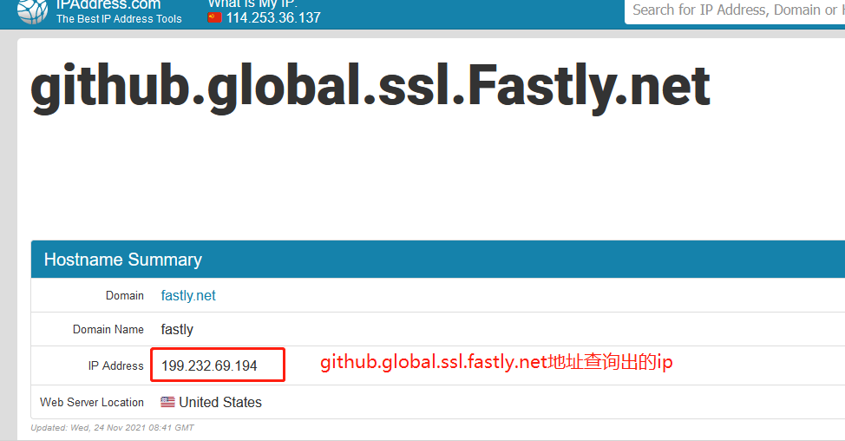The width and height of the screenshot is (845, 441).
Task: Click the Domain Name row label
Action: (x=108, y=329)
